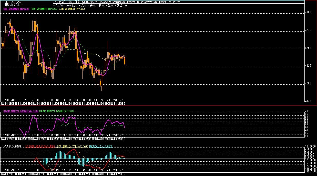Click the 東京金 chart title

(13, 4)
